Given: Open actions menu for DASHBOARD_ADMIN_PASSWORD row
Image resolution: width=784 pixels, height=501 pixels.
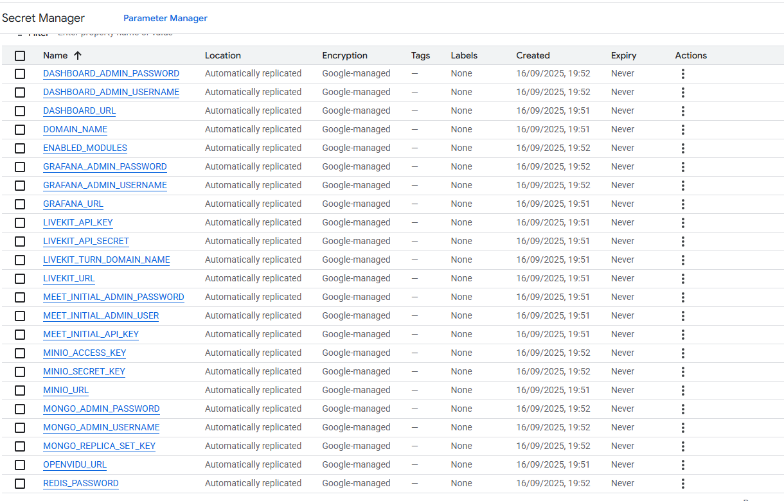Looking at the screenshot, I should (682, 74).
